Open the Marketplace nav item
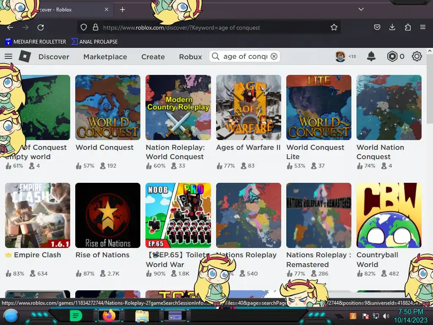Screen dimensions: 433x325 [105, 57]
